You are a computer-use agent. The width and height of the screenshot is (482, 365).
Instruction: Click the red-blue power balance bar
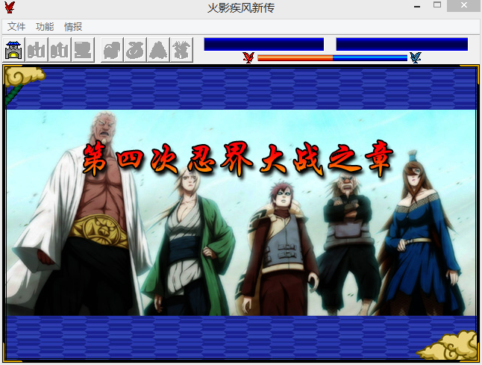pos(332,57)
